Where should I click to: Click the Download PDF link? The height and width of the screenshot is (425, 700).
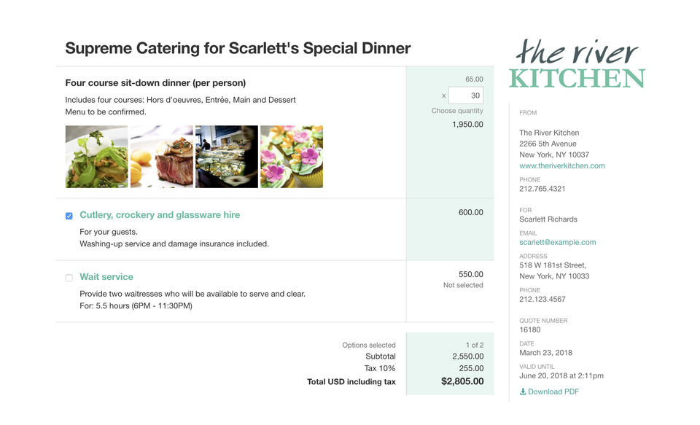coord(553,391)
